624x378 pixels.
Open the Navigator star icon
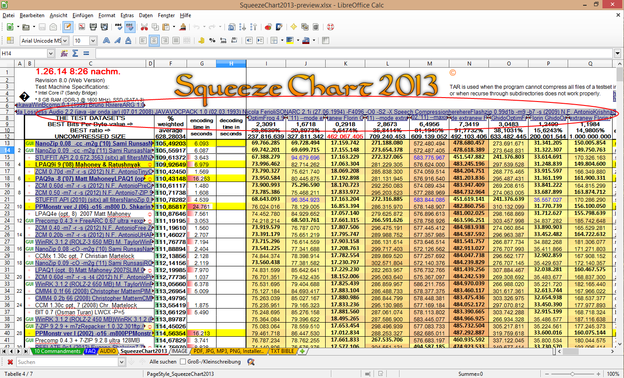tap(294, 27)
